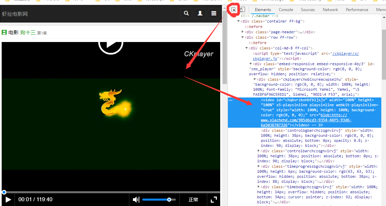
Task: Mute the player volume speaker icon
Action: pos(136,199)
